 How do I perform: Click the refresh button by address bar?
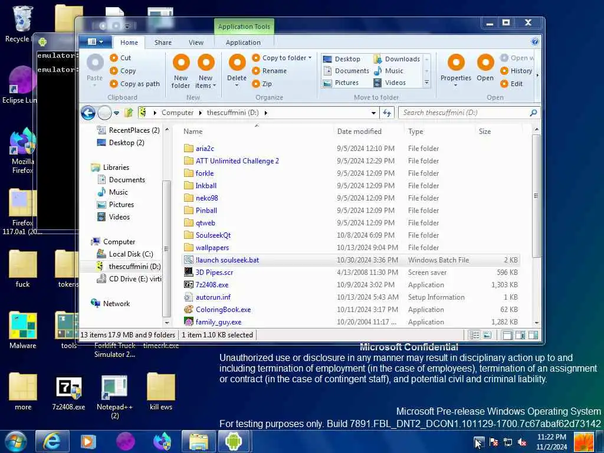pos(387,113)
